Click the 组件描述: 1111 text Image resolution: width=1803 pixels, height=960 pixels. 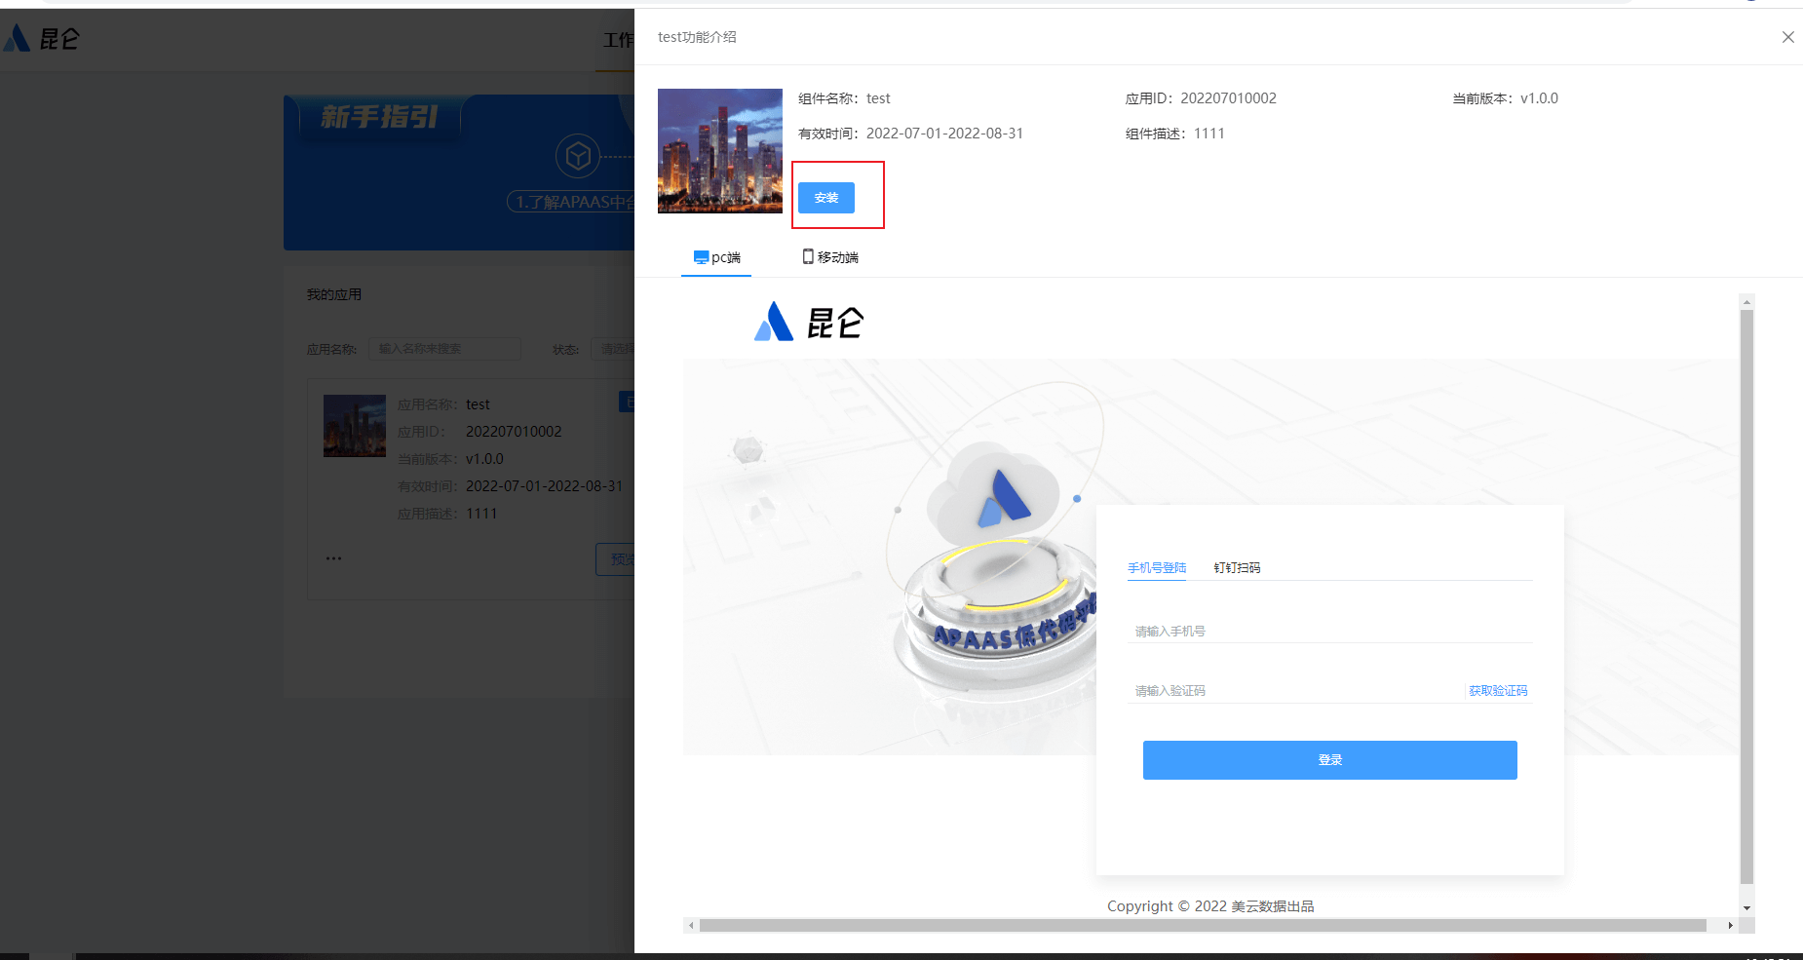pyautogui.click(x=1174, y=134)
